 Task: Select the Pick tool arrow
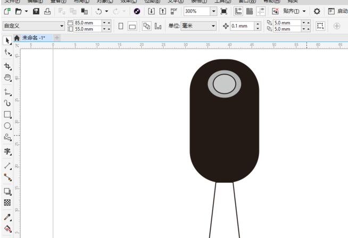pyautogui.click(x=7, y=41)
